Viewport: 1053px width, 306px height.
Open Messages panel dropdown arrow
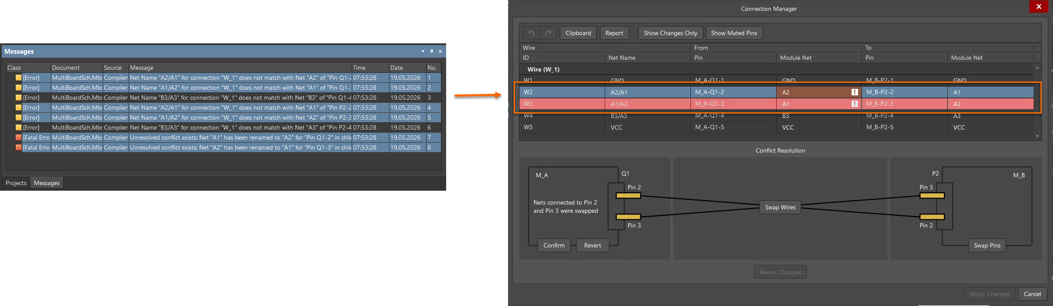[x=423, y=51]
